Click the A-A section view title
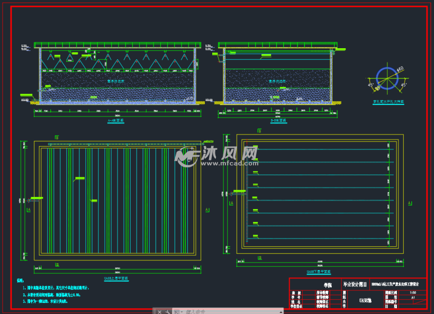This screenshot has height=314, width=434. click(x=116, y=121)
